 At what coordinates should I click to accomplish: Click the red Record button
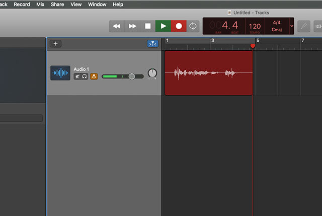[x=178, y=26]
